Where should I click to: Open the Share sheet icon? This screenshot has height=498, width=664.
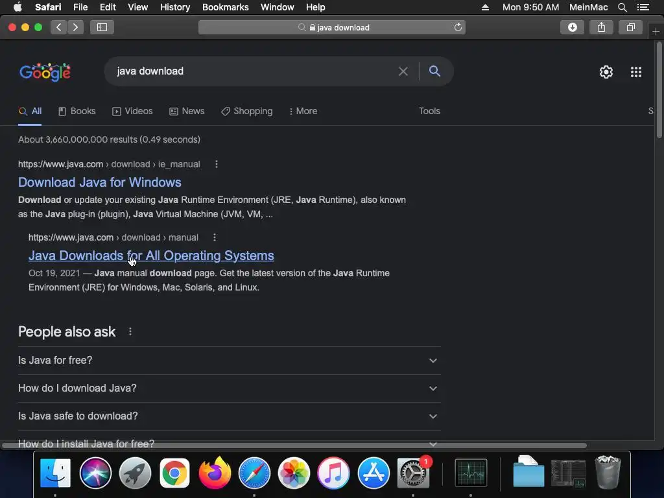point(601,27)
